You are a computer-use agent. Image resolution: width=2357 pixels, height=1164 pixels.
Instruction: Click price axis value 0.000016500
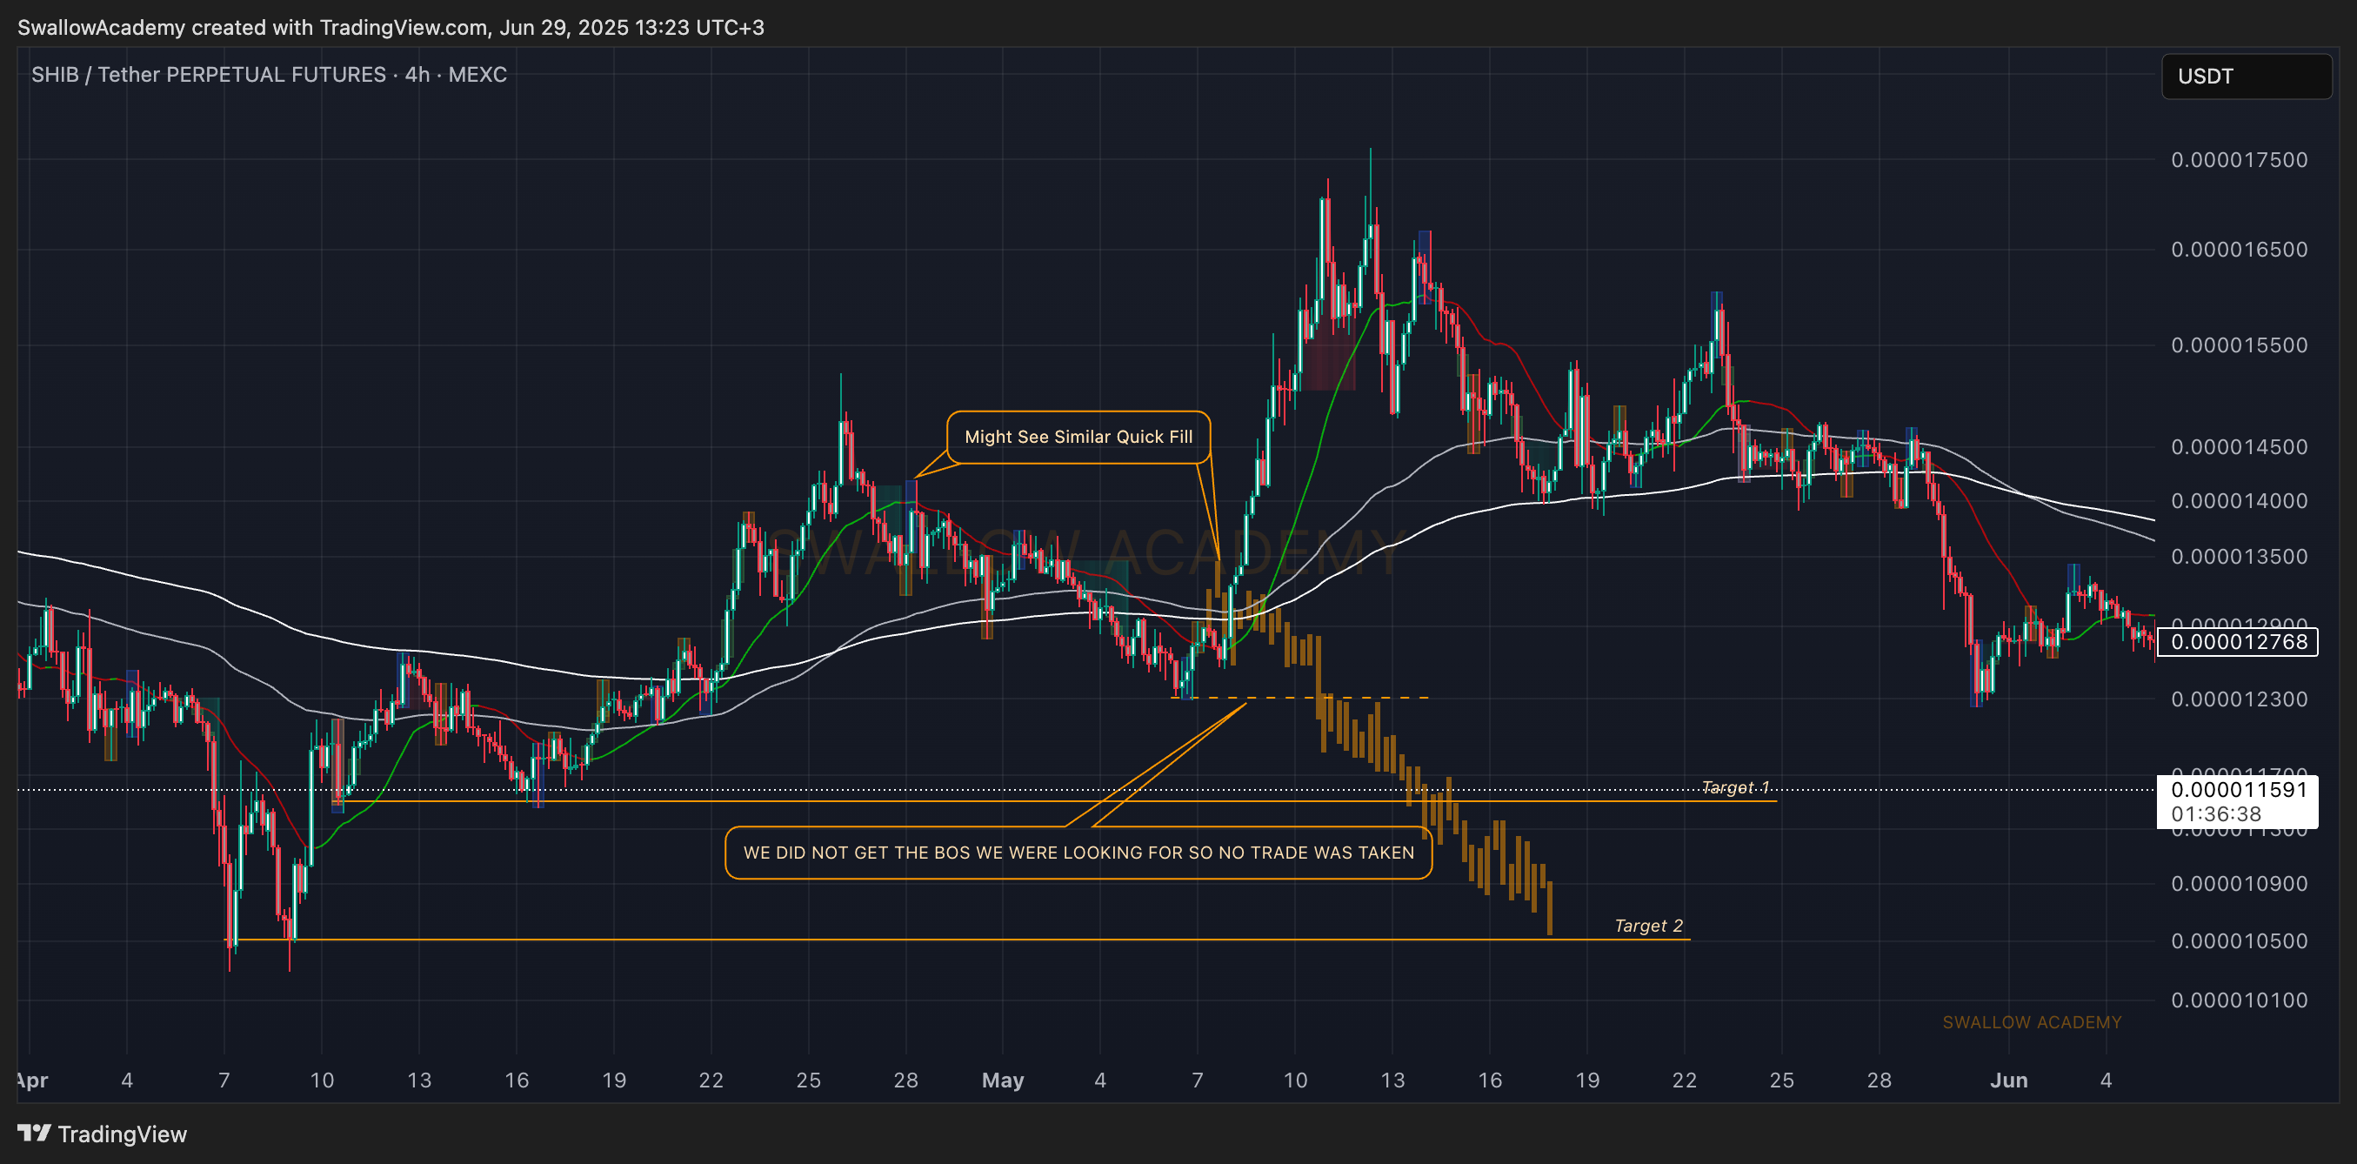pos(2239,249)
